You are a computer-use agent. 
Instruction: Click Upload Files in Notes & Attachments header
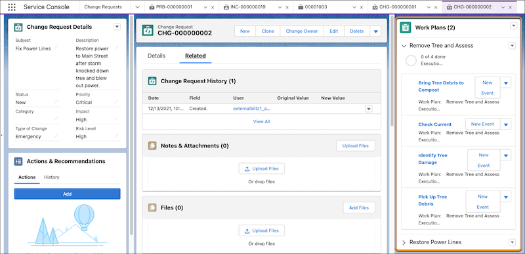[x=356, y=146]
